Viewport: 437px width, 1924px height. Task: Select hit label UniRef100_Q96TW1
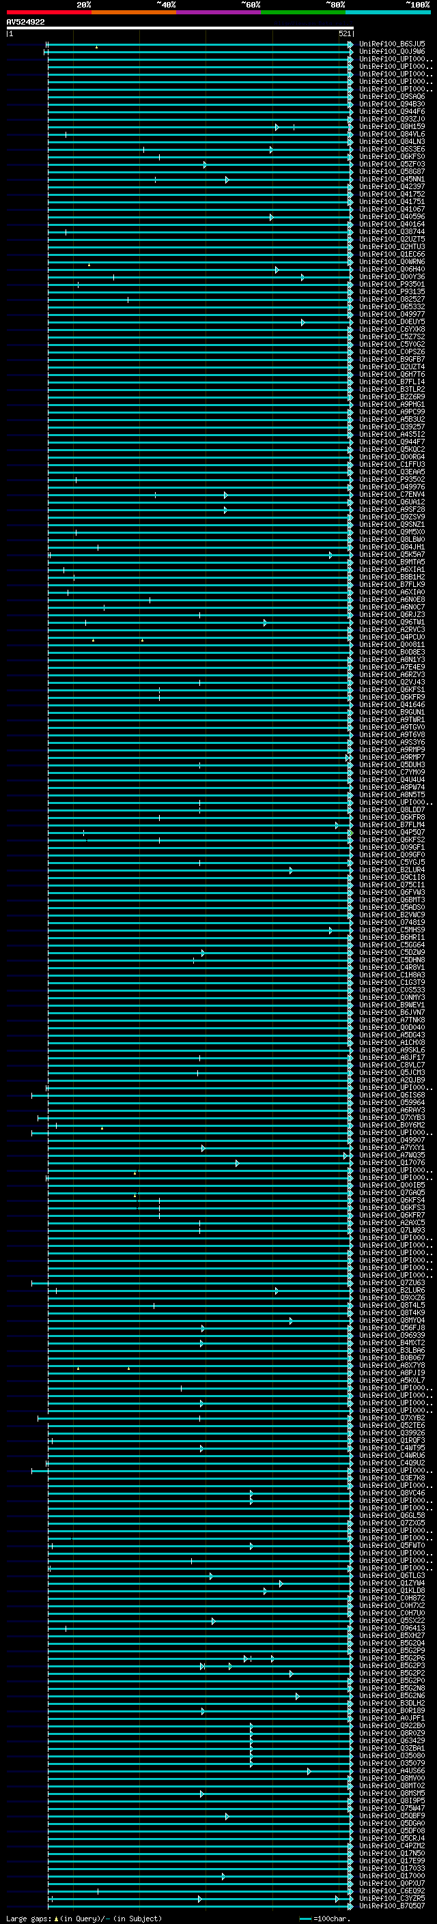tap(391, 622)
